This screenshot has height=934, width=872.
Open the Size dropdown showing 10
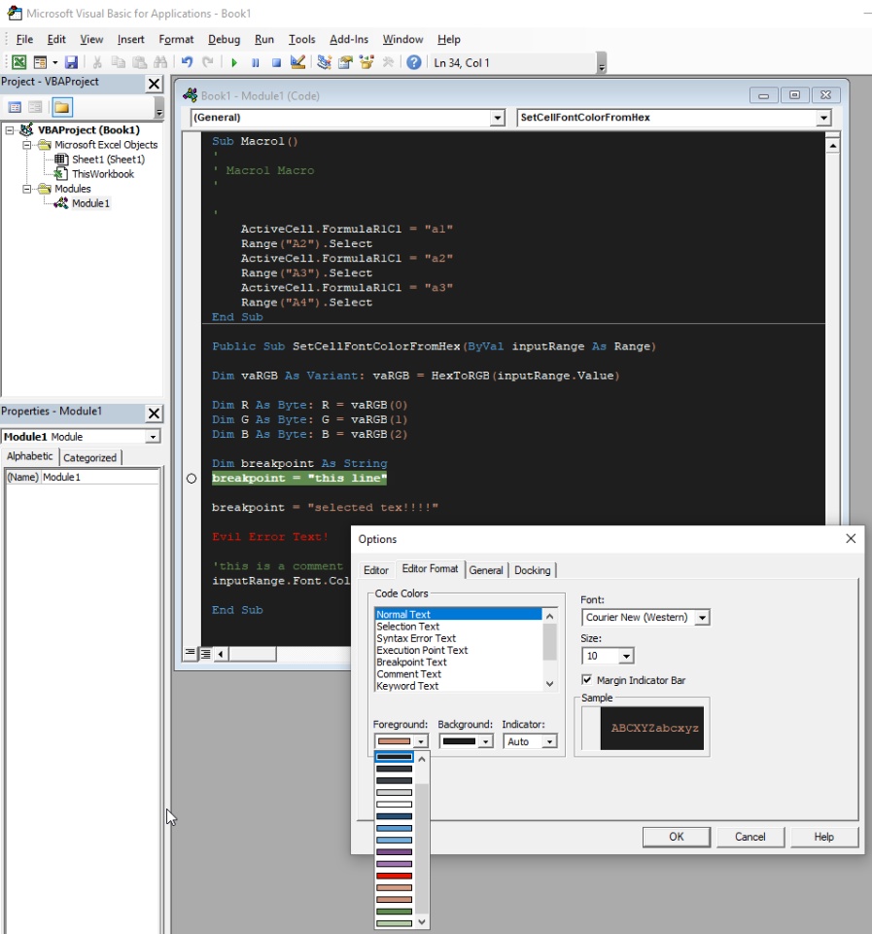[x=626, y=656]
